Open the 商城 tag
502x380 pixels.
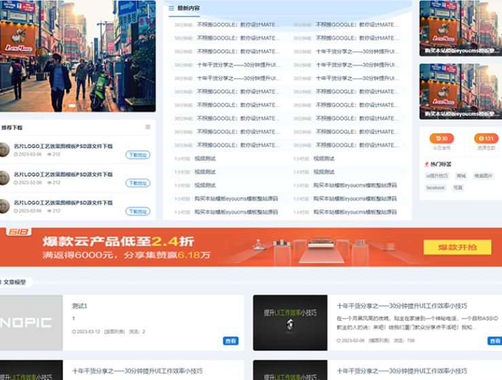tap(461, 175)
